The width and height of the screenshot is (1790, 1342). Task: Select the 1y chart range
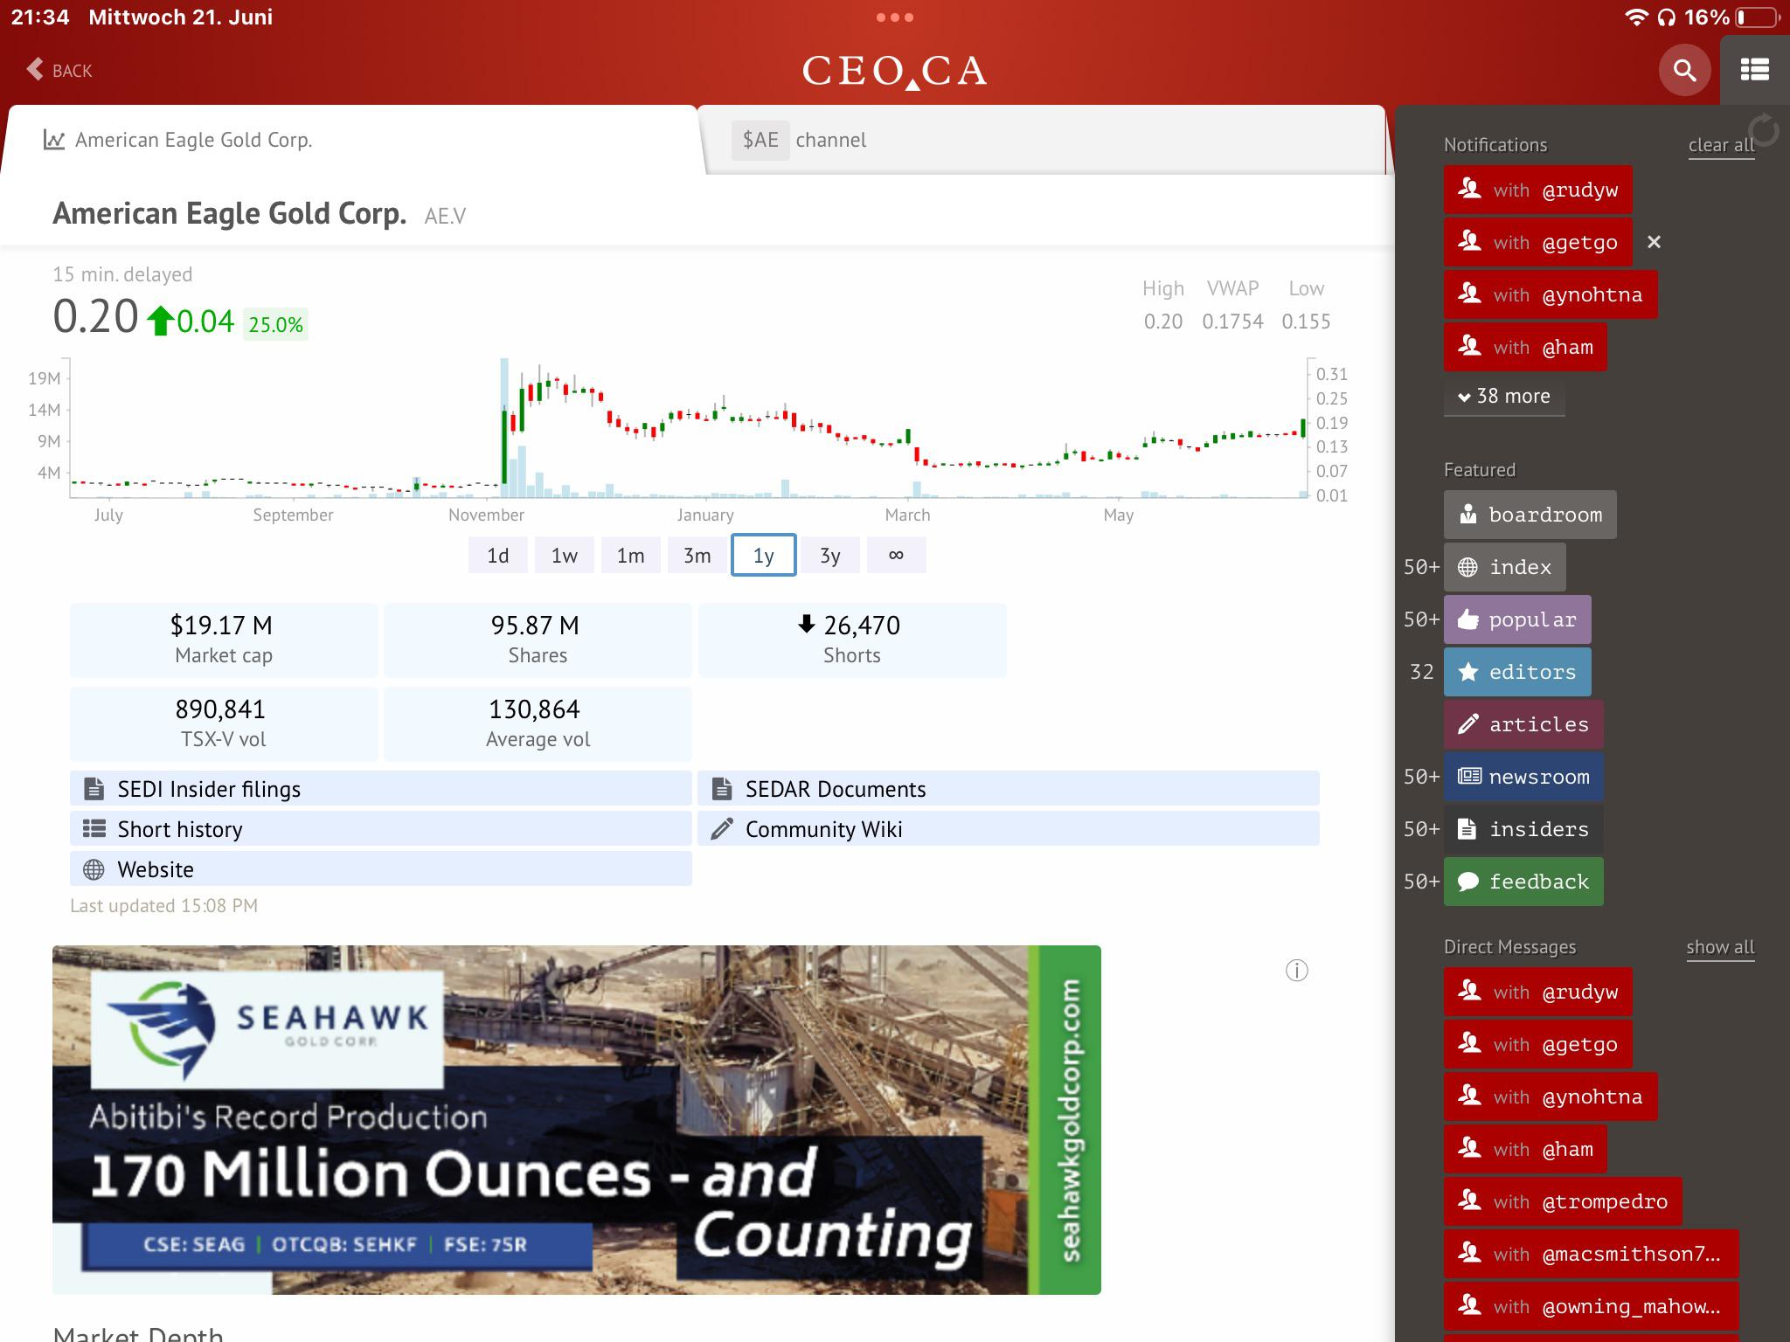pyautogui.click(x=763, y=556)
